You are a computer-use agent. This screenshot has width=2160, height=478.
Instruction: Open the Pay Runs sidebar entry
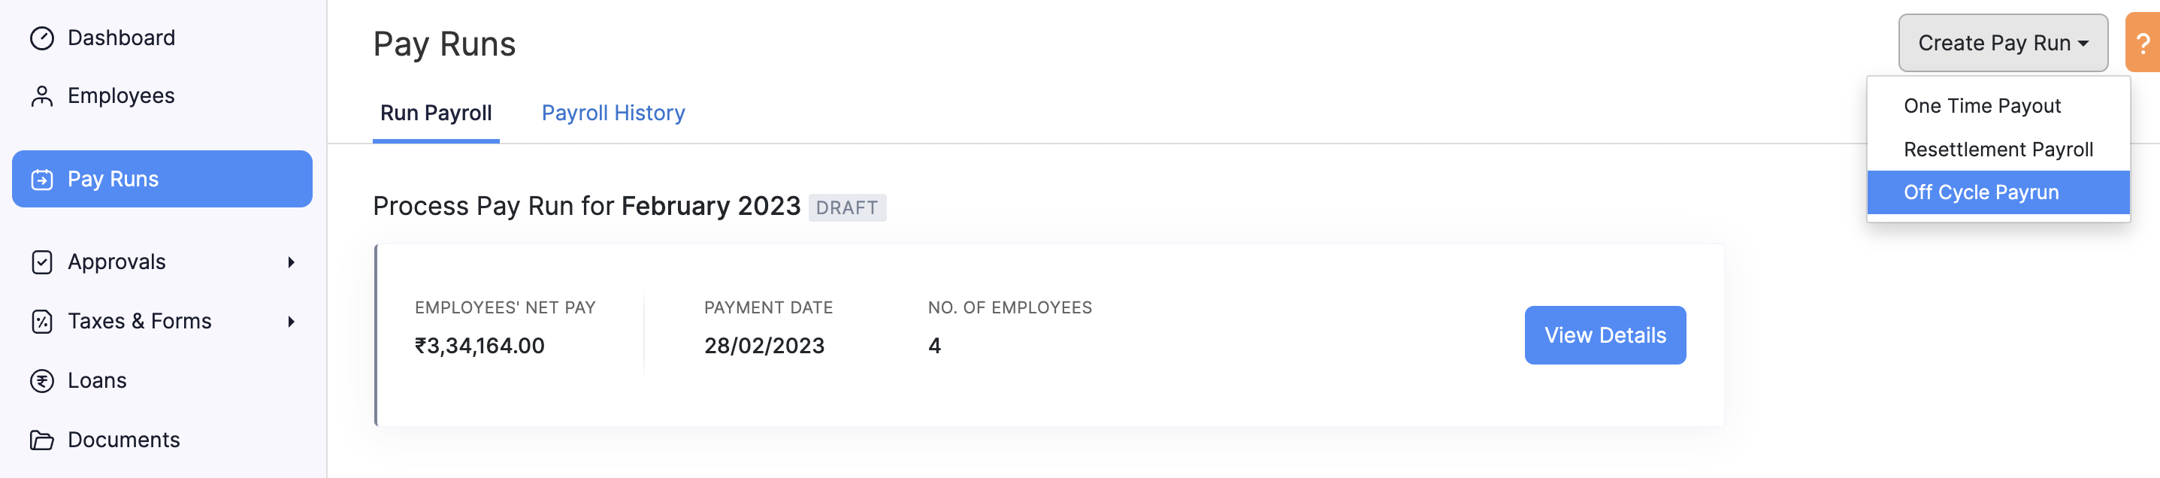[x=113, y=179]
